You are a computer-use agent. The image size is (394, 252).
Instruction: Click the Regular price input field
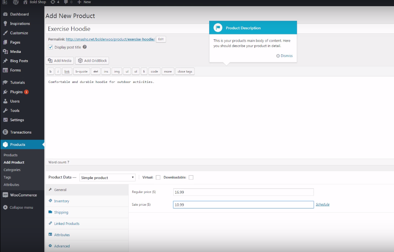tap(243, 192)
